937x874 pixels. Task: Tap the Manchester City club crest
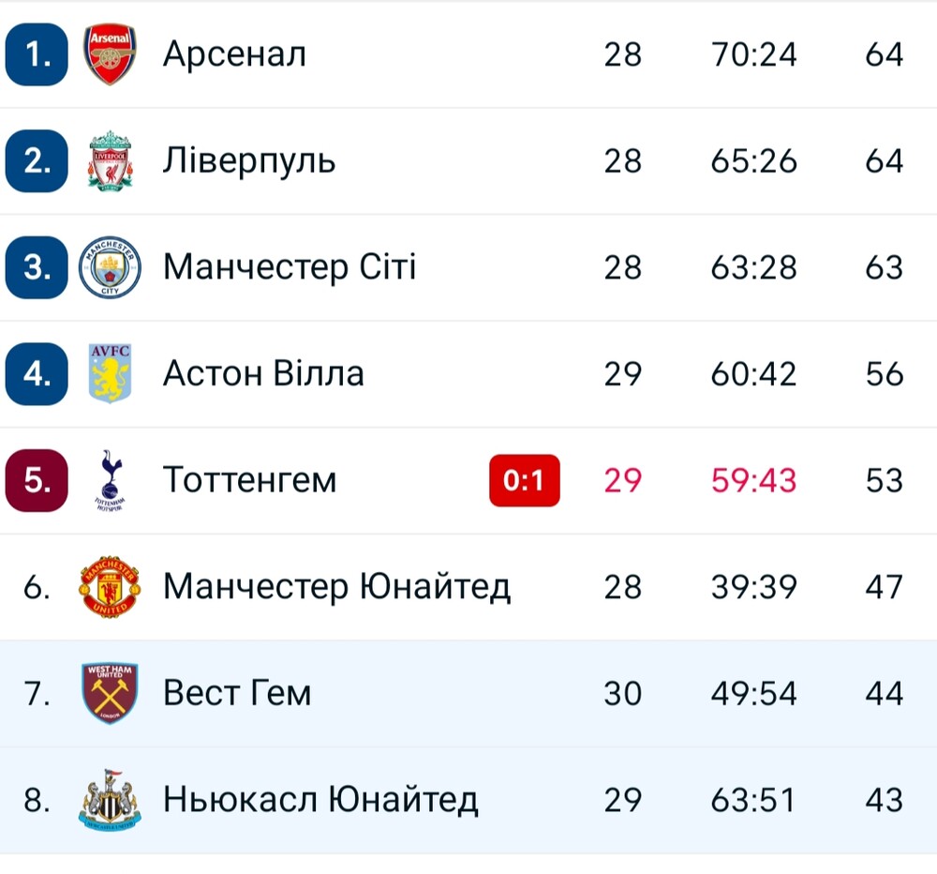(110, 267)
